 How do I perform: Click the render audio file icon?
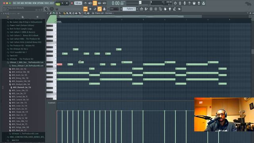coord(199,3)
